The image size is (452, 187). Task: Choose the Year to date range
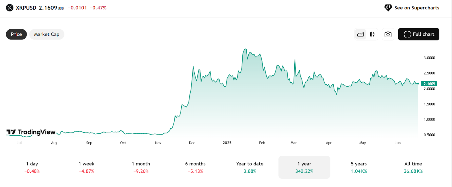pos(250,167)
